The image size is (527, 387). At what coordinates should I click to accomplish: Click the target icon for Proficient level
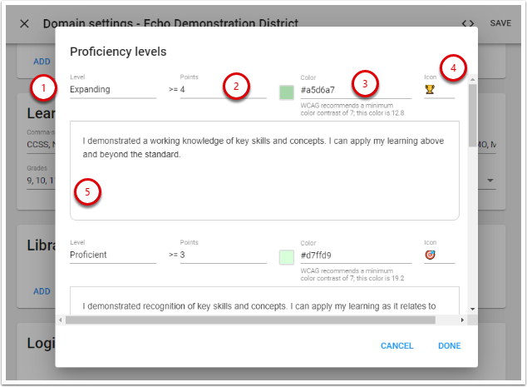pyautogui.click(x=430, y=255)
